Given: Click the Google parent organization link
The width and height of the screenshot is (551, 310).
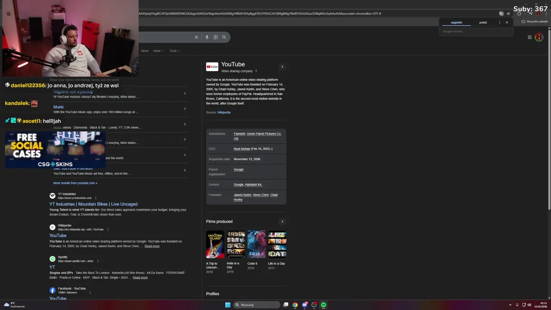Looking at the screenshot, I should (238, 170).
